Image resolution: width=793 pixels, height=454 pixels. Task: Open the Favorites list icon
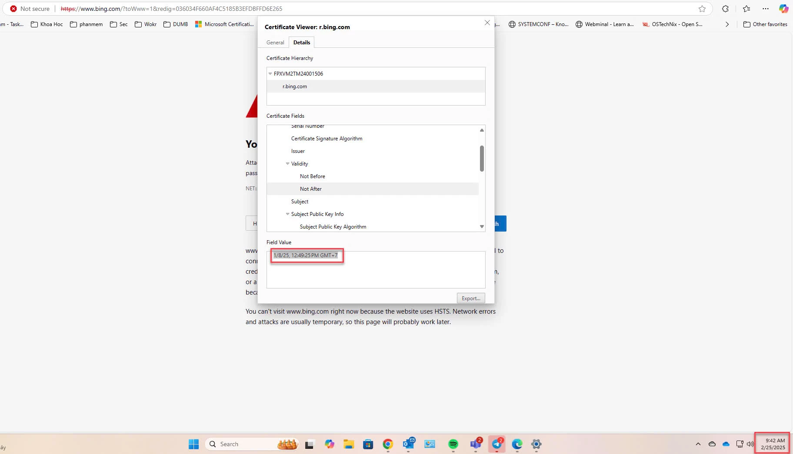746,9
